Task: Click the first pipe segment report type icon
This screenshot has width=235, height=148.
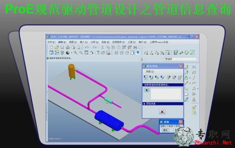Action: tap(146, 78)
